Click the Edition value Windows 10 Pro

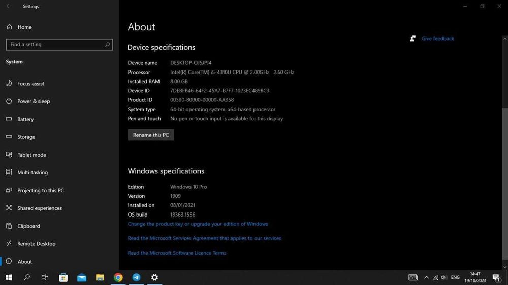click(188, 187)
